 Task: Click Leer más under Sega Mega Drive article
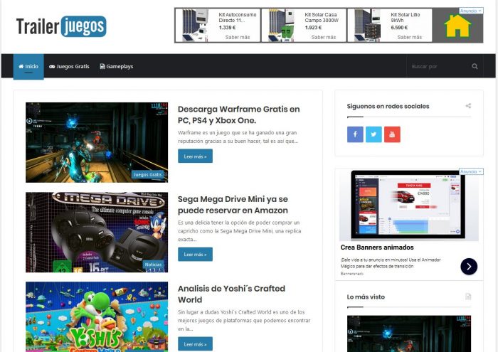coord(195,254)
